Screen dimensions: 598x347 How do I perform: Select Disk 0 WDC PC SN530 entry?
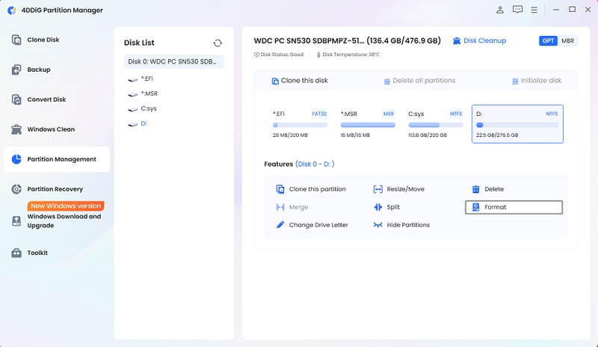pos(173,61)
